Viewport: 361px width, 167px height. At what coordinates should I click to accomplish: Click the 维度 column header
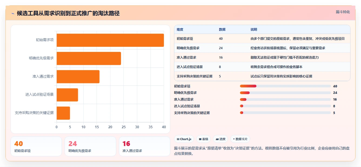(x=180, y=30)
